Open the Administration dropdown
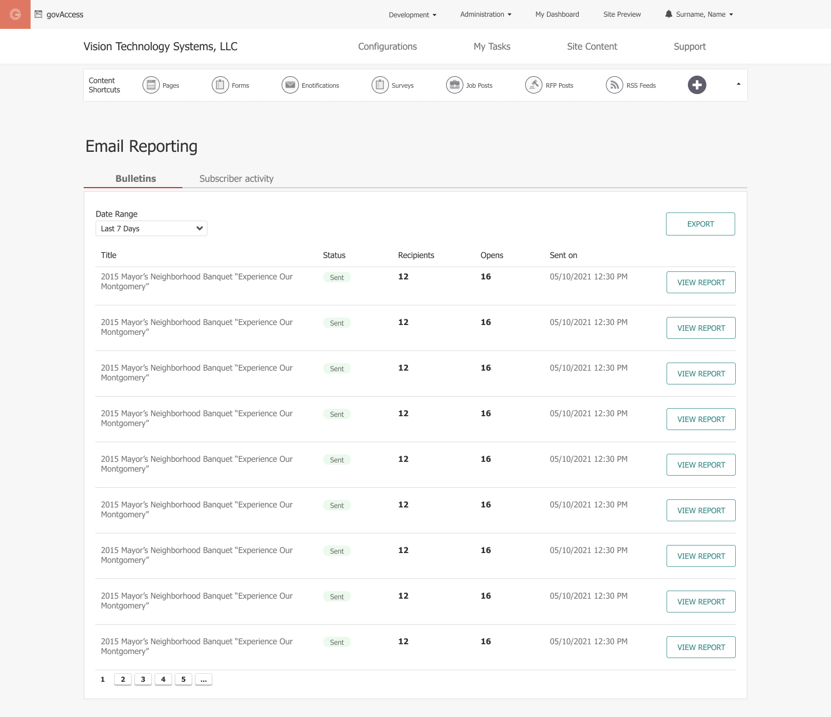The height and width of the screenshot is (717, 831). click(485, 14)
